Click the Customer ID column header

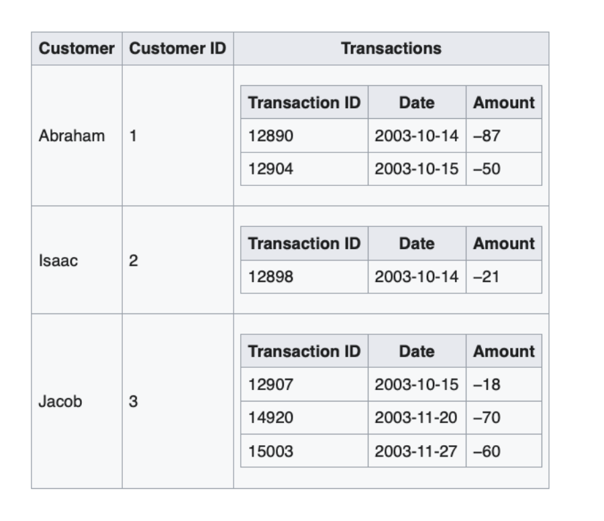click(178, 48)
